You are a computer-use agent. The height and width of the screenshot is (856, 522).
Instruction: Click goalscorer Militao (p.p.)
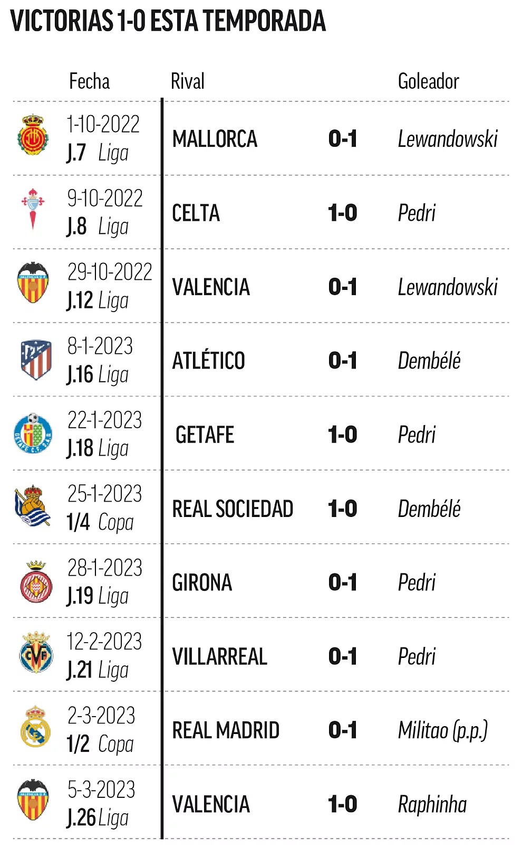(443, 730)
